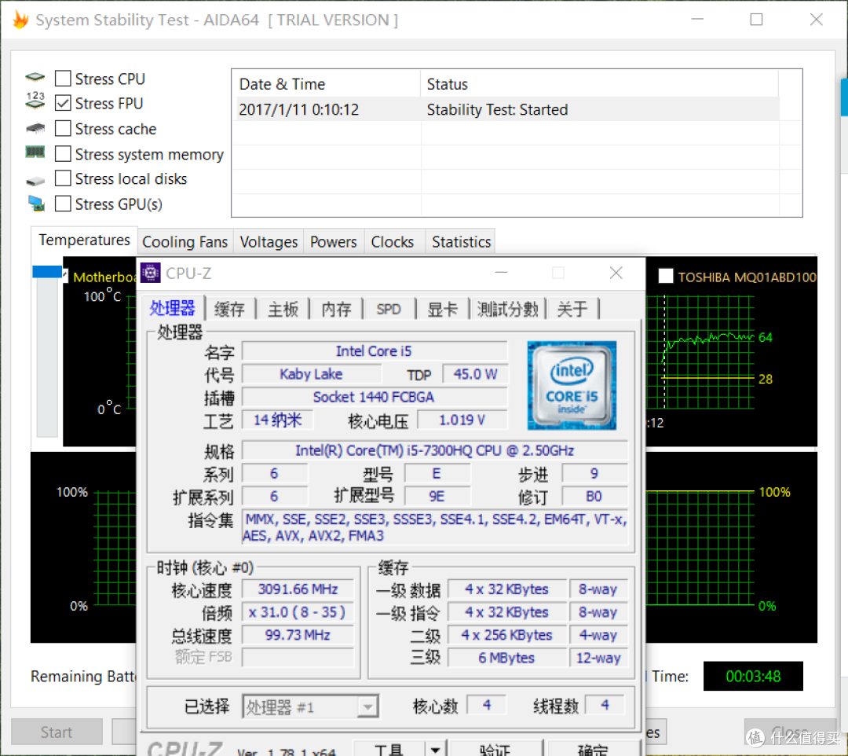Click the 1.019 V core voltage value

click(x=462, y=420)
